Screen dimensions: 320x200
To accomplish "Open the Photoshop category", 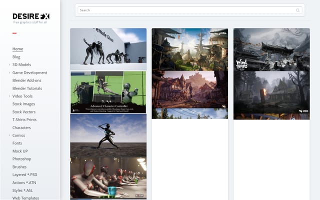I will tap(22, 159).
